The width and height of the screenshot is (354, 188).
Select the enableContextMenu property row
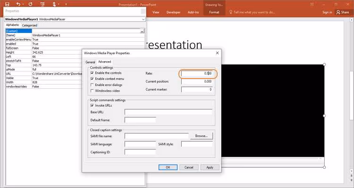click(75, 39)
